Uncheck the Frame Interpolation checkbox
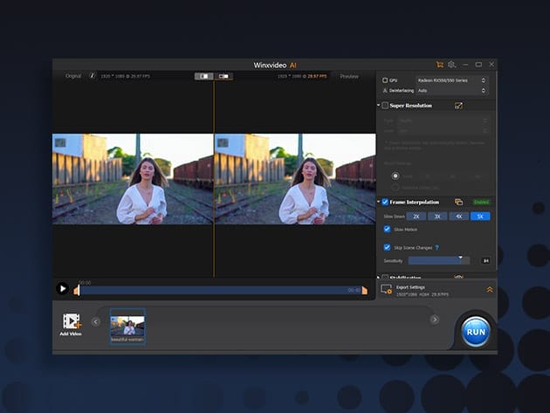550x413 pixels. 385,202
